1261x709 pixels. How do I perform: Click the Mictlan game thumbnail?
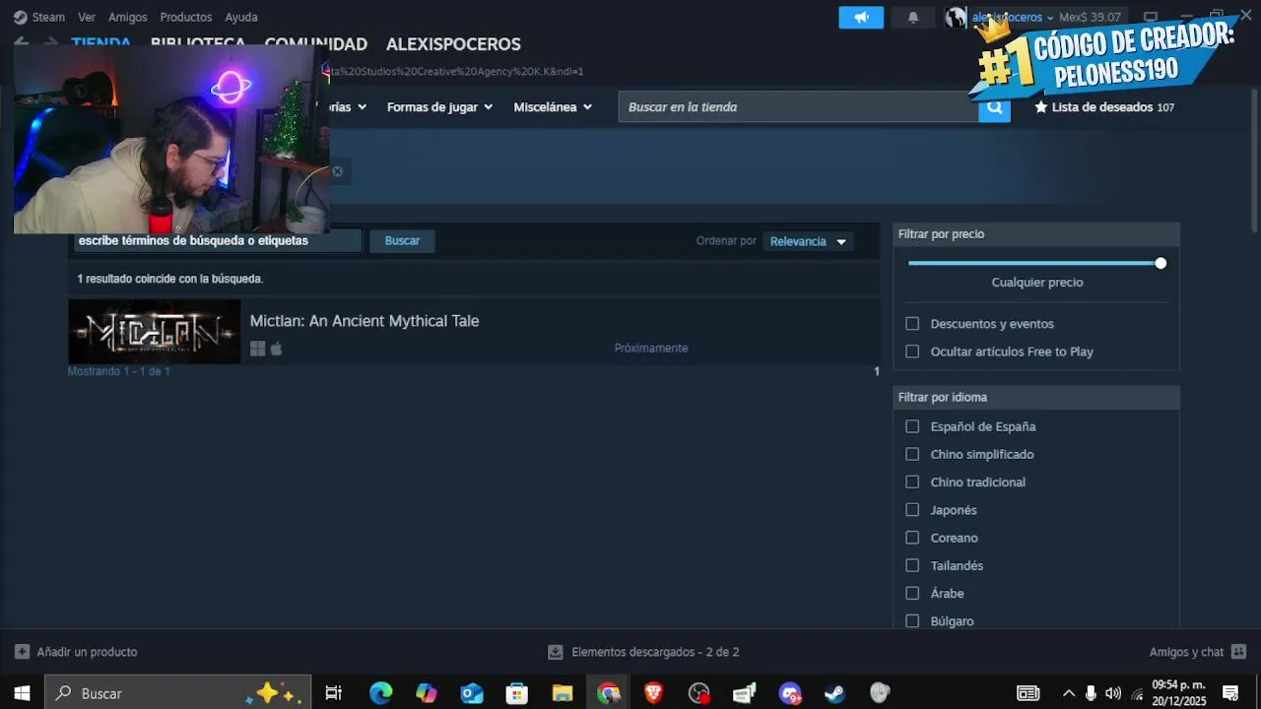tap(154, 332)
